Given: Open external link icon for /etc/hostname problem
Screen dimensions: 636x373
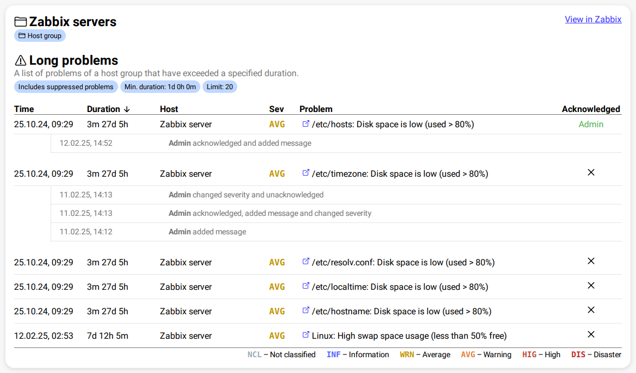Looking at the screenshot, I should point(305,311).
